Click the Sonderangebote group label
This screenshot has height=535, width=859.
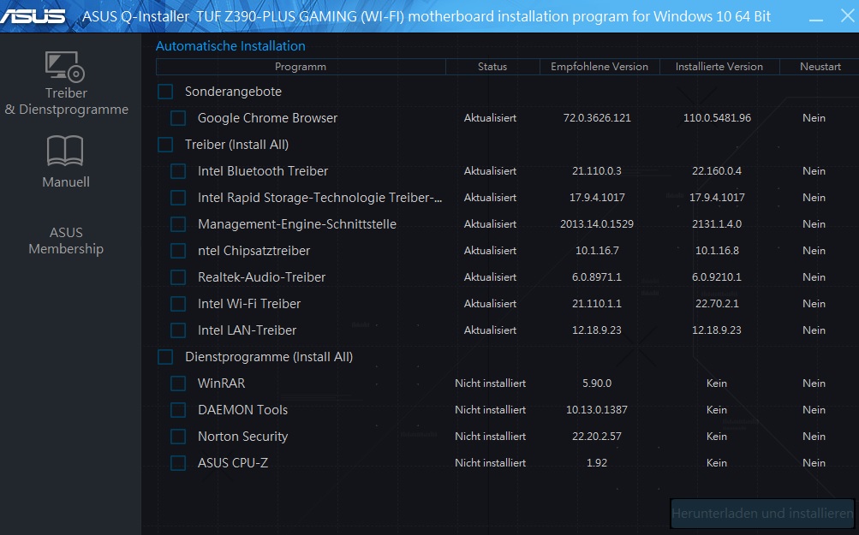click(233, 92)
